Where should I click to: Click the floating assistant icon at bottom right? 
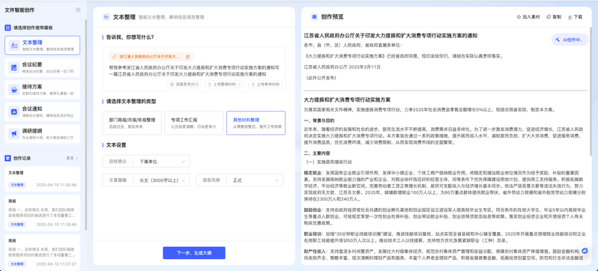[x=585, y=251]
